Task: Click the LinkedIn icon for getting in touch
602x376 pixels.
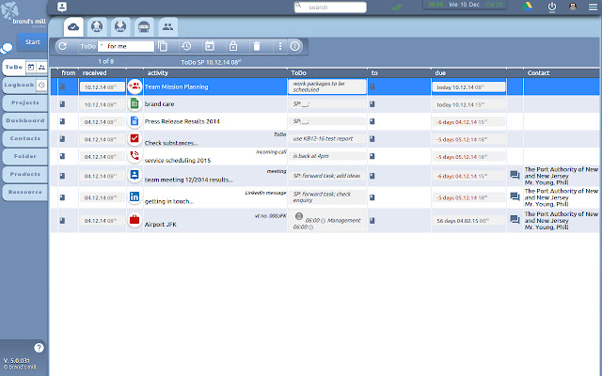Action: (x=135, y=196)
